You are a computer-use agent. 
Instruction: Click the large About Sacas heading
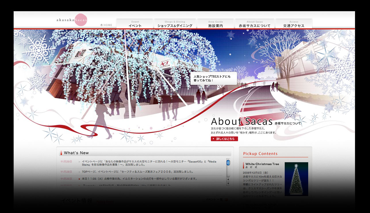[x=241, y=121]
